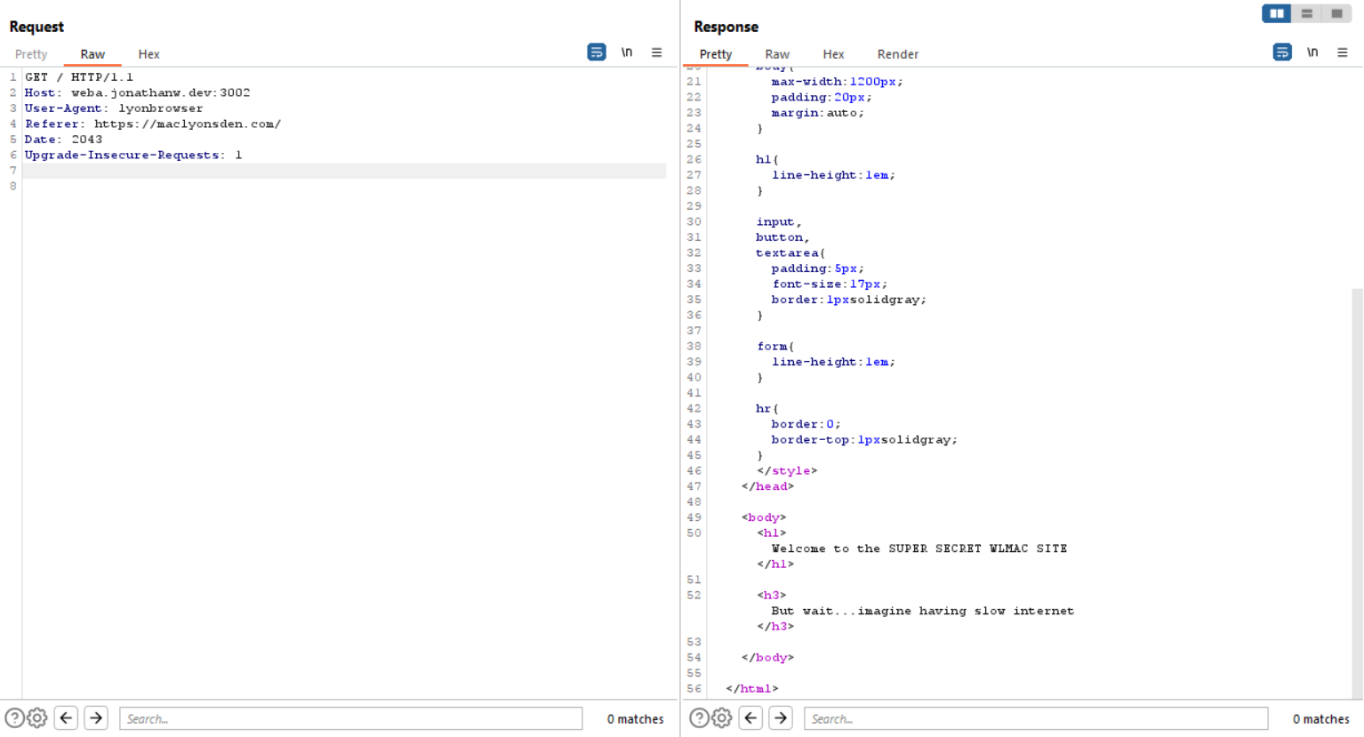Click the User-Agent lyonbrowser line
This screenshot has height=737, width=1364.
(x=114, y=108)
